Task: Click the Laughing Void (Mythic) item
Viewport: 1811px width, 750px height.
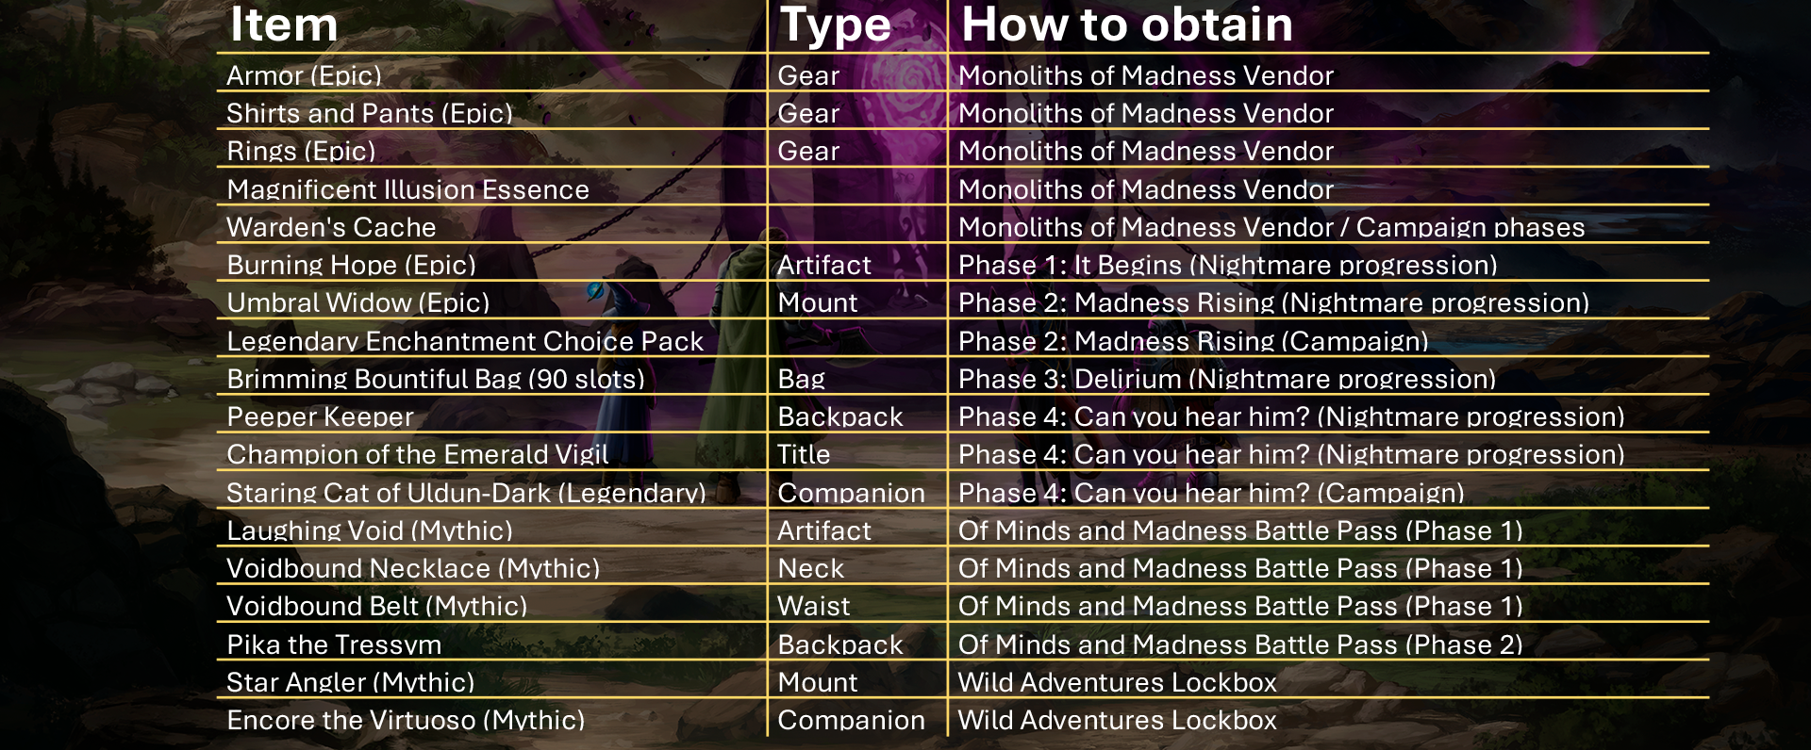Action: click(370, 530)
